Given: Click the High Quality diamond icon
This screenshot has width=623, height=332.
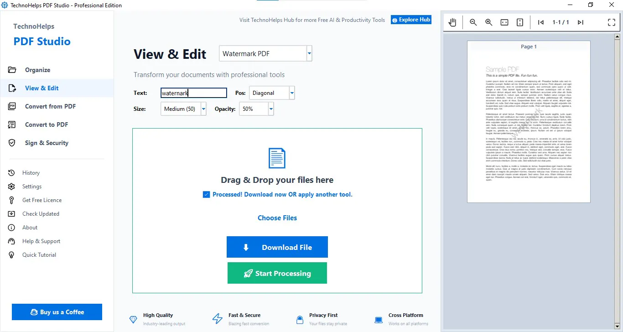Looking at the screenshot, I should (133, 319).
